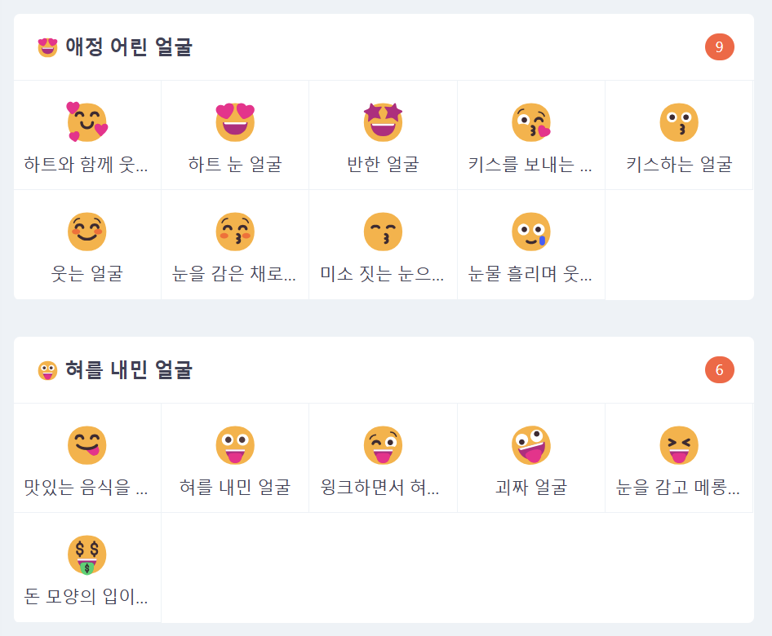Click the 눈을 감고 메롱 squinting tongue emoji
Image resolution: width=772 pixels, height=636 pixels.
click(x=678, y=444)
